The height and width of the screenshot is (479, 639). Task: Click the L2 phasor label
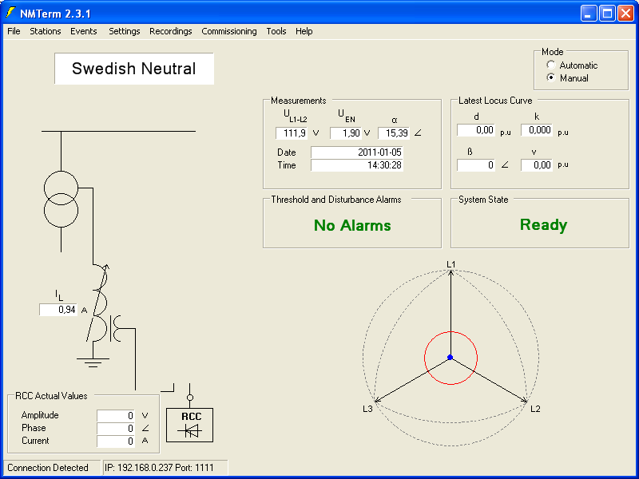point(535,409)
